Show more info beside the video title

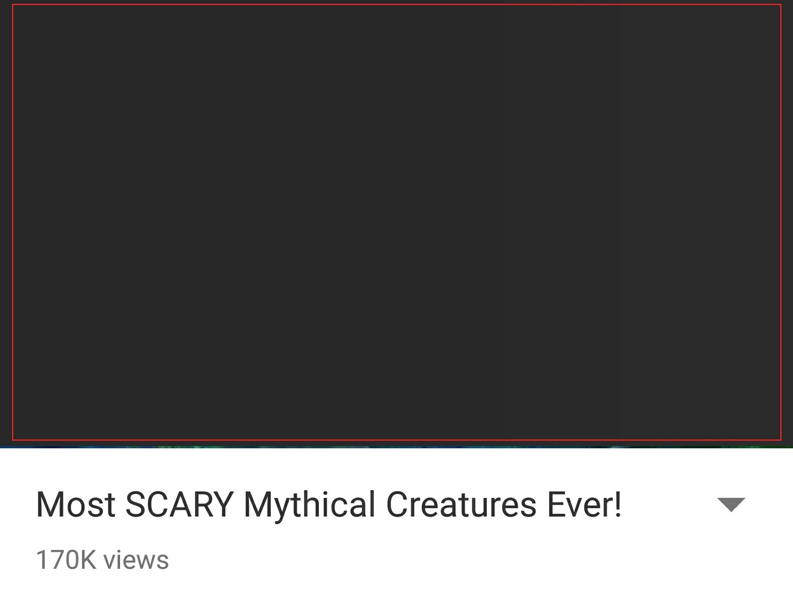731,504
